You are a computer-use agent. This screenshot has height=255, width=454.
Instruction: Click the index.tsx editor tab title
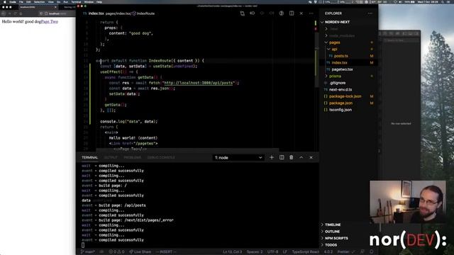click(x=96, y=13)
